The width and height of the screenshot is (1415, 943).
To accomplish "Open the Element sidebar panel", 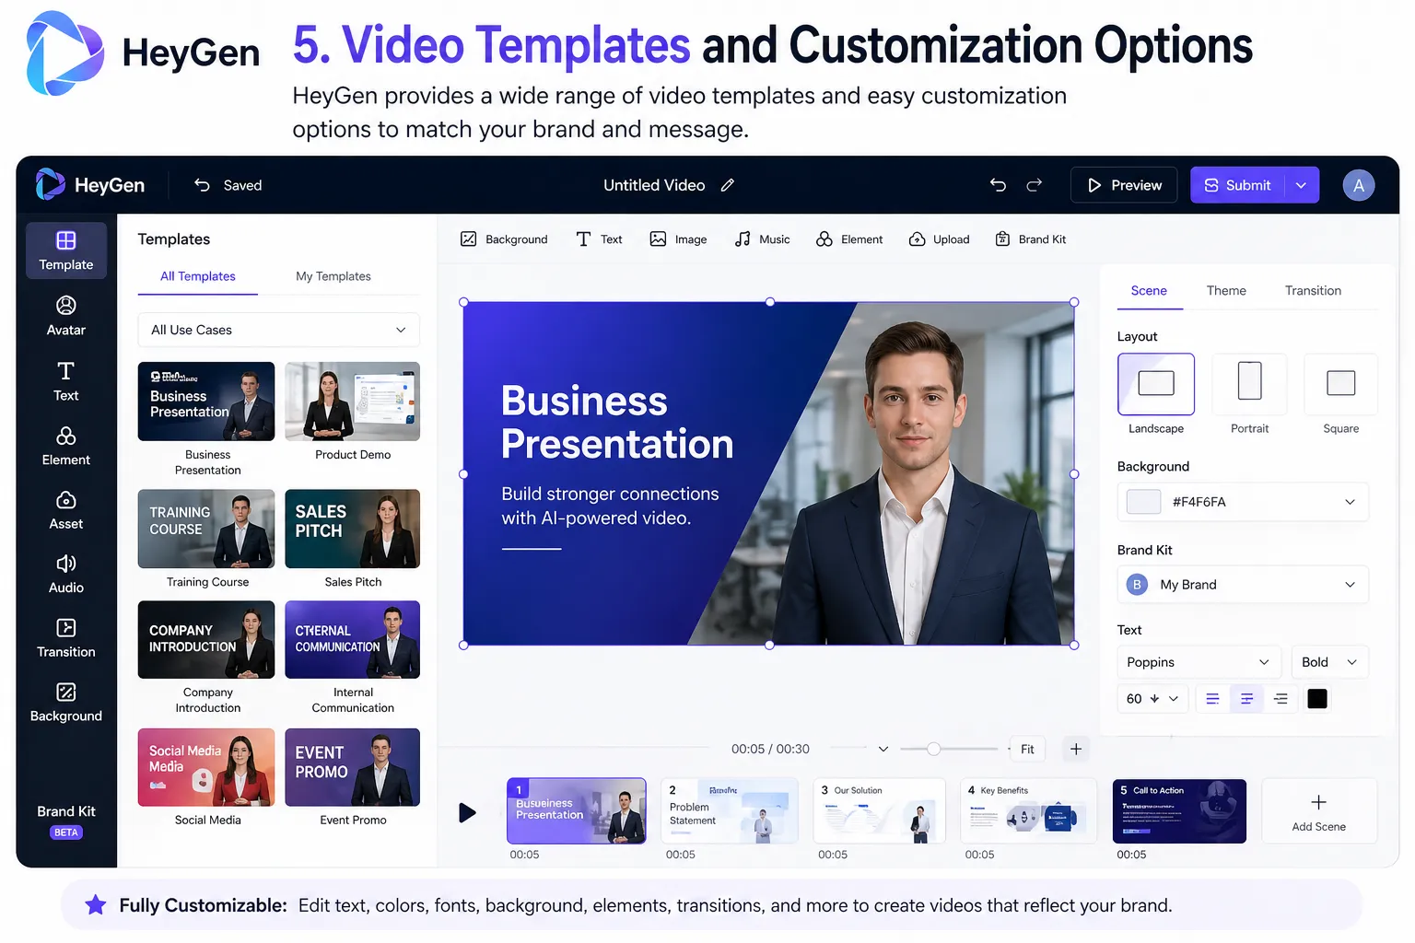I will click(x=66, y=446).
